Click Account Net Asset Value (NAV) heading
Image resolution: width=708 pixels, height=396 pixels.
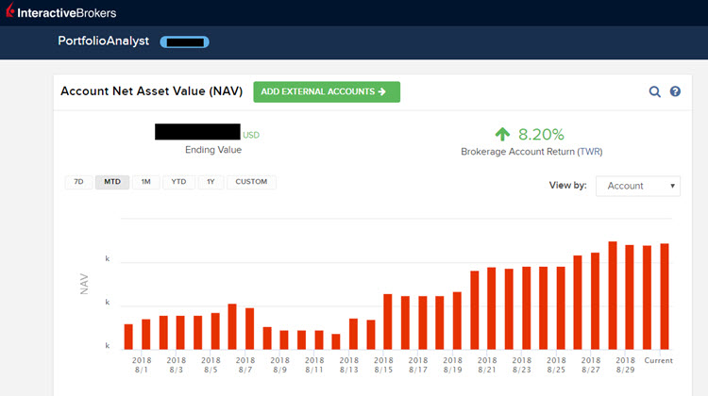tap(152, 91)
